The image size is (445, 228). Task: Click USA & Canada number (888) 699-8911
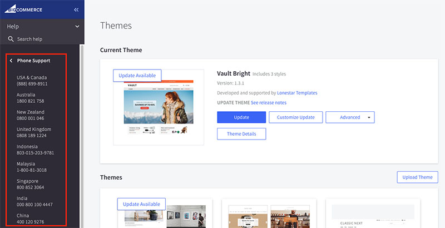tap(32, 84)
